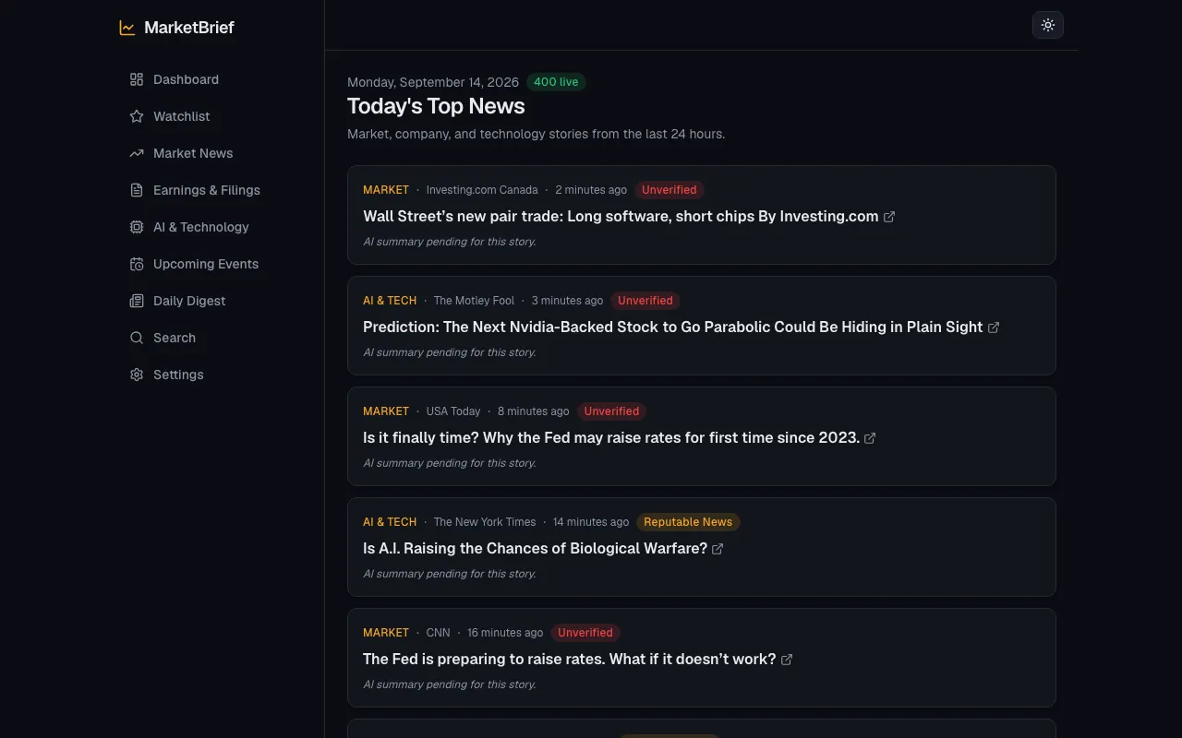Click the '400 live' badge

click(556, 82)
